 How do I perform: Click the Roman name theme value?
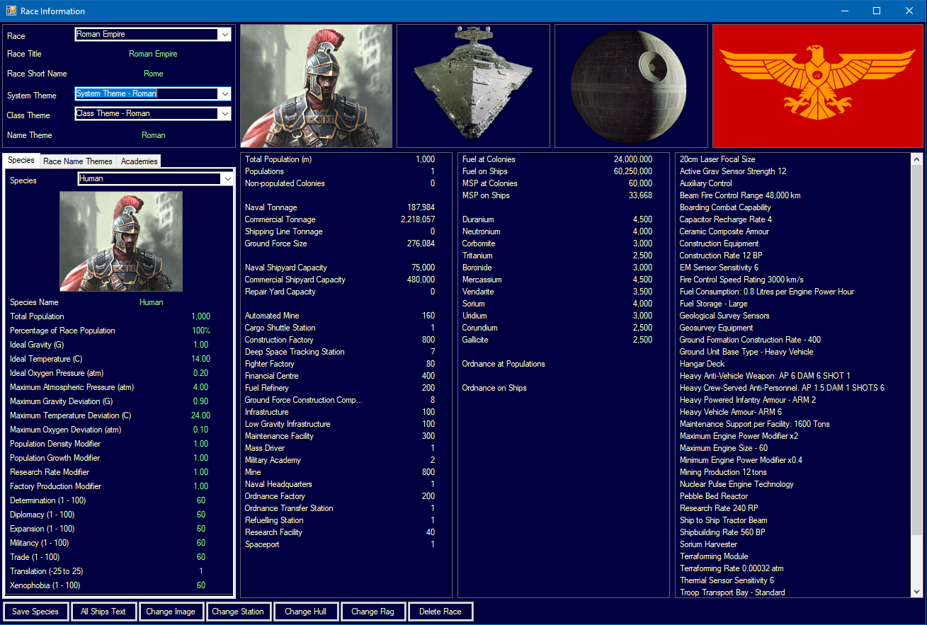tap(153, 135)
